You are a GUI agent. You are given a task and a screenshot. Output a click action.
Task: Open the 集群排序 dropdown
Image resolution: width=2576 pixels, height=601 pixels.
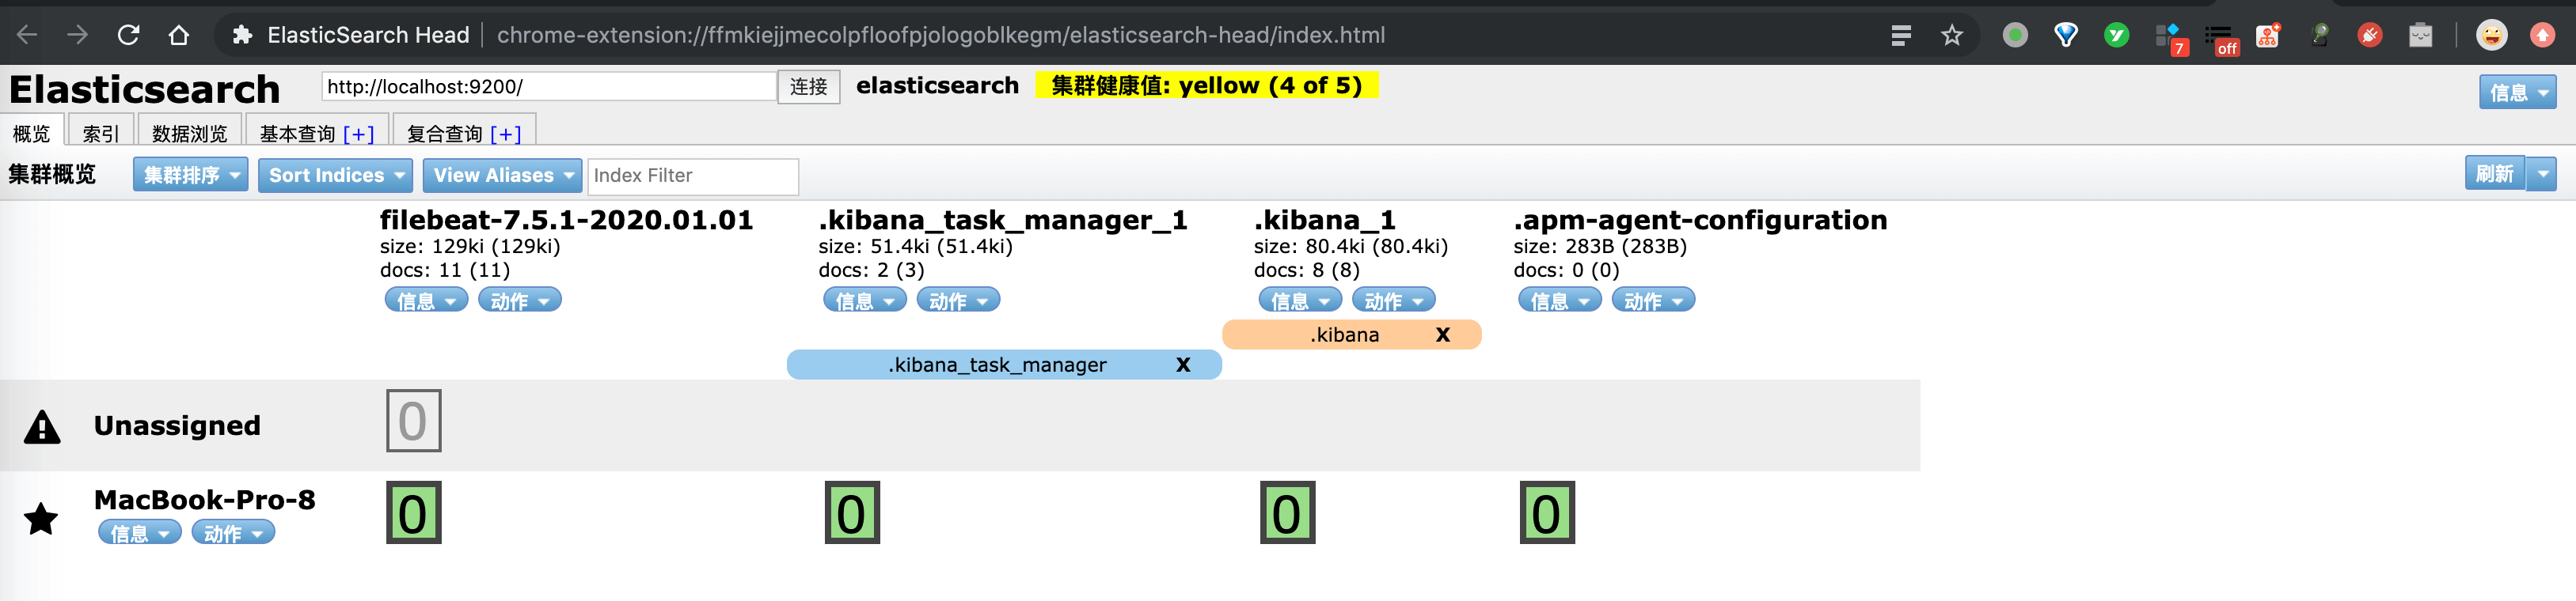(190, 175)
